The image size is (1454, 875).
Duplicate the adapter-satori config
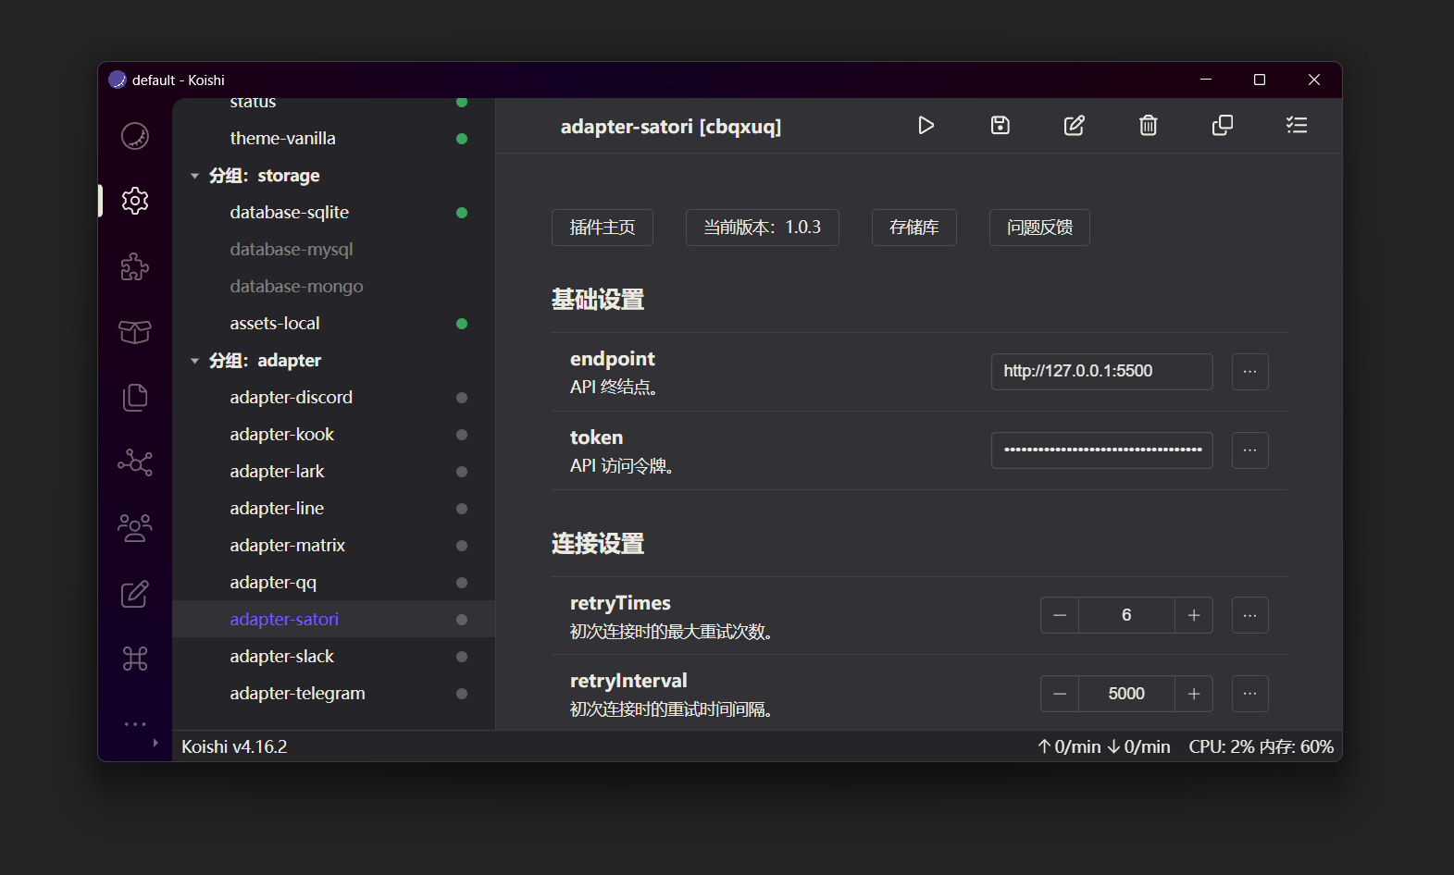[1223, 125]
